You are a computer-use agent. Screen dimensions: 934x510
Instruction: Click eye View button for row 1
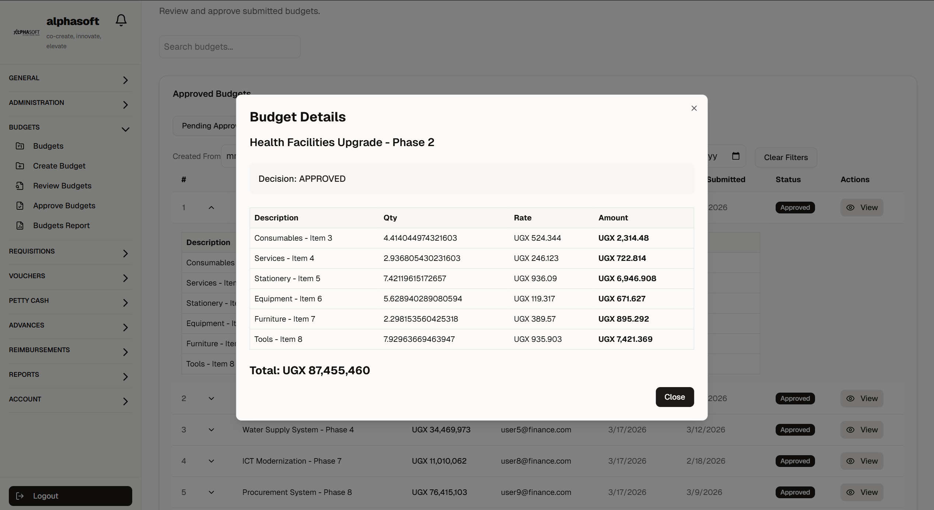(x=861, y=208)
